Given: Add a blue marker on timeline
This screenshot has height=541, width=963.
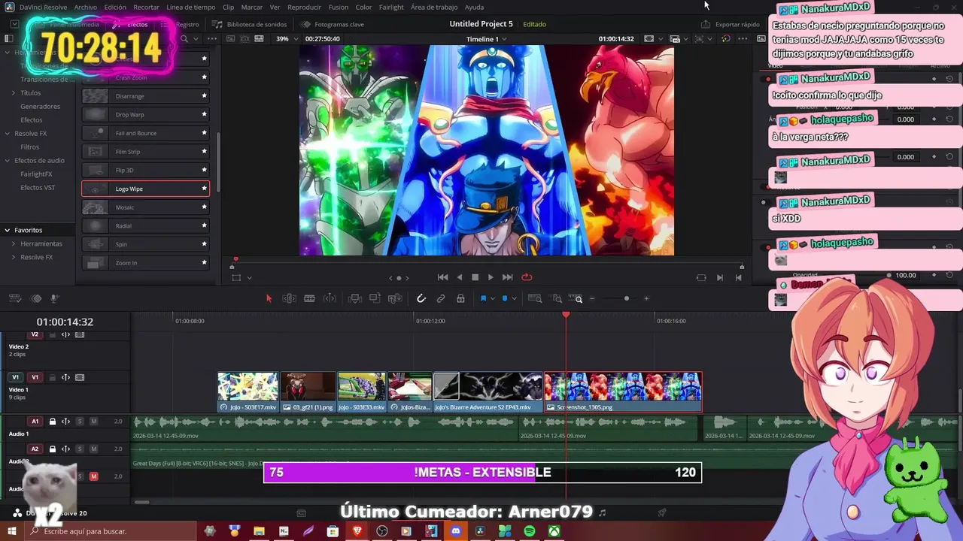Looking at the screenshot, I should pyautogui.click(x=505, y=298).
